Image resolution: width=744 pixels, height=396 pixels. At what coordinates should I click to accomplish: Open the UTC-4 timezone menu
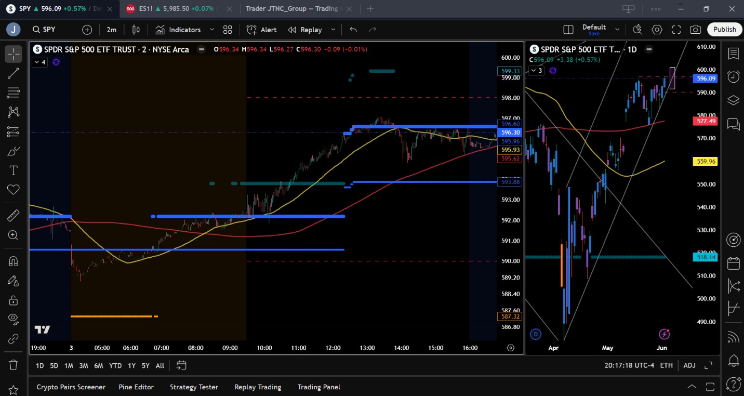click(630, 365)
